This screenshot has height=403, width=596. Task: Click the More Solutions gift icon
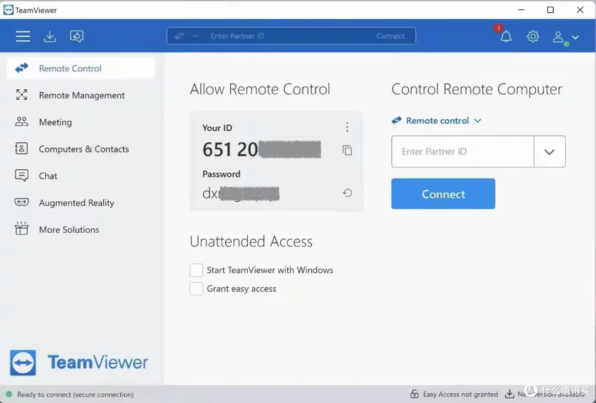22,228
